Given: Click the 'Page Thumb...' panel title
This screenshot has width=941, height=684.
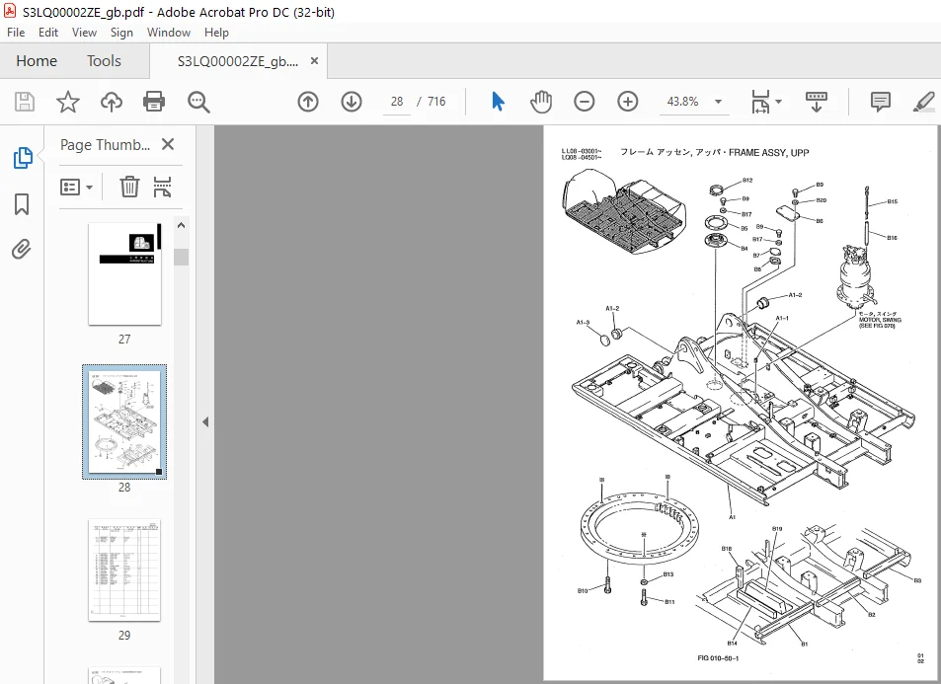Looking at the screenshot, I should pos(105,145).
